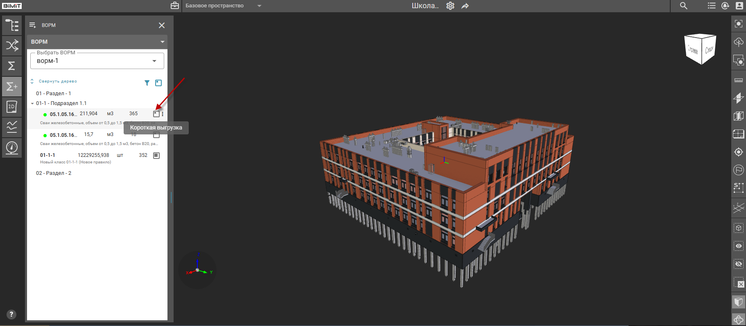Click the short export checkbox on 211,904 row

click(x=156, y=114)
